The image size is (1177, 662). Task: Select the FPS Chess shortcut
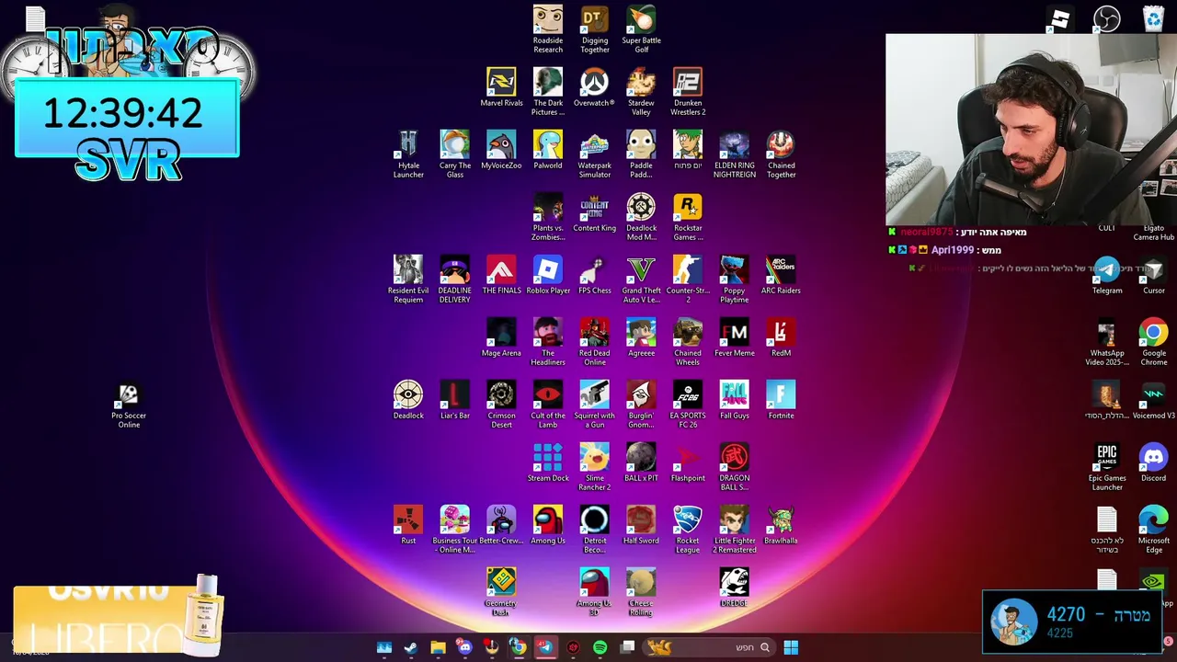pos(594,275)
